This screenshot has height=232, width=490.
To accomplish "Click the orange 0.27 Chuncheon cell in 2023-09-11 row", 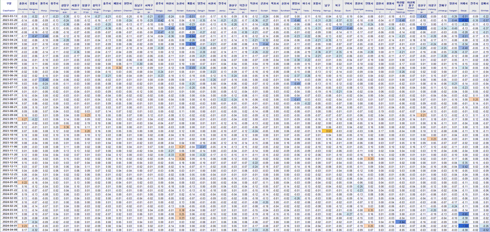I will click(23, 119).
